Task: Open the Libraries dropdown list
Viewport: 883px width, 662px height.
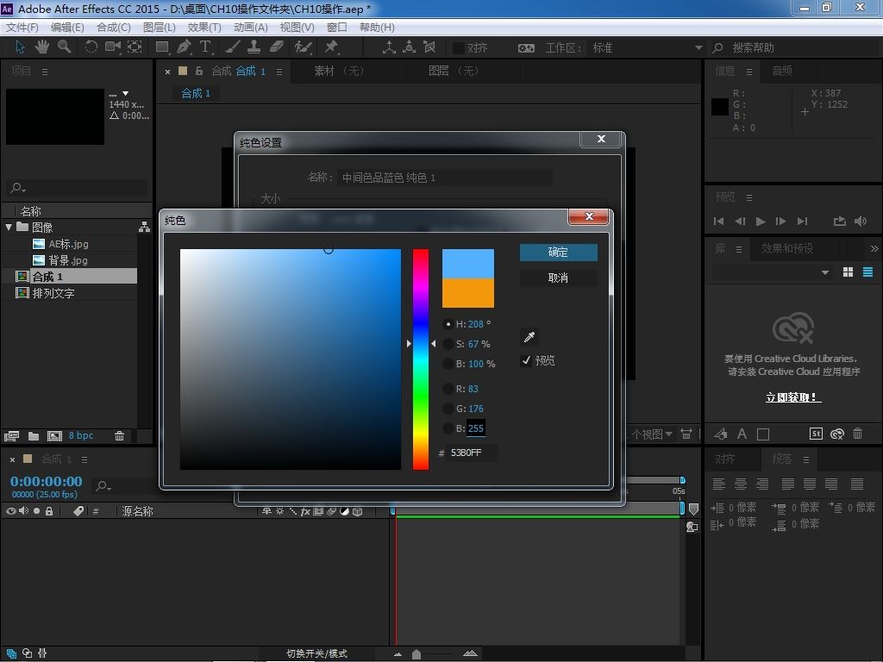Action: pyautogui.click(x=770, y=272)
